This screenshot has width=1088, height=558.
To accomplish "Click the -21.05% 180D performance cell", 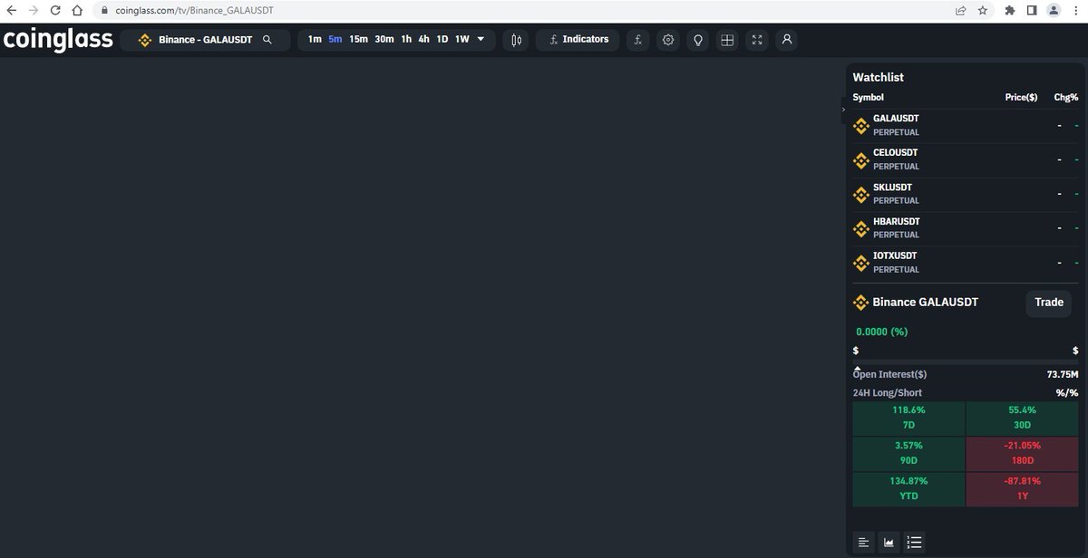I will (x=1022, y=454).
